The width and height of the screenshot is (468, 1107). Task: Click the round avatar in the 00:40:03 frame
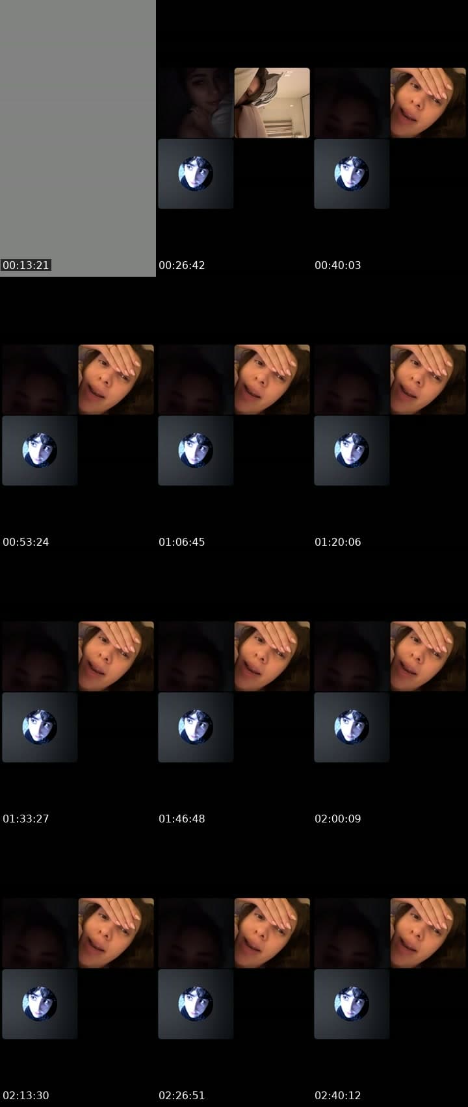[x=352, y=173]
